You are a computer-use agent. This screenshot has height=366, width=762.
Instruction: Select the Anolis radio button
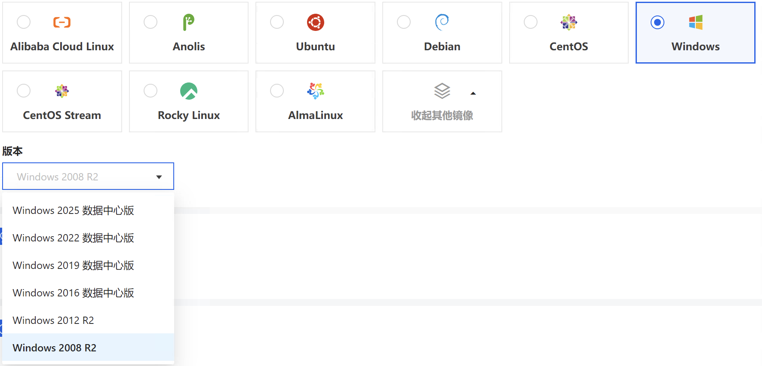pos(151,22)
